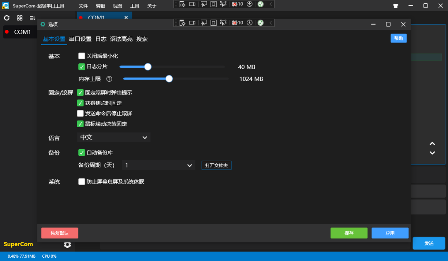Click the 保存 button

click(x=348, y=232)
